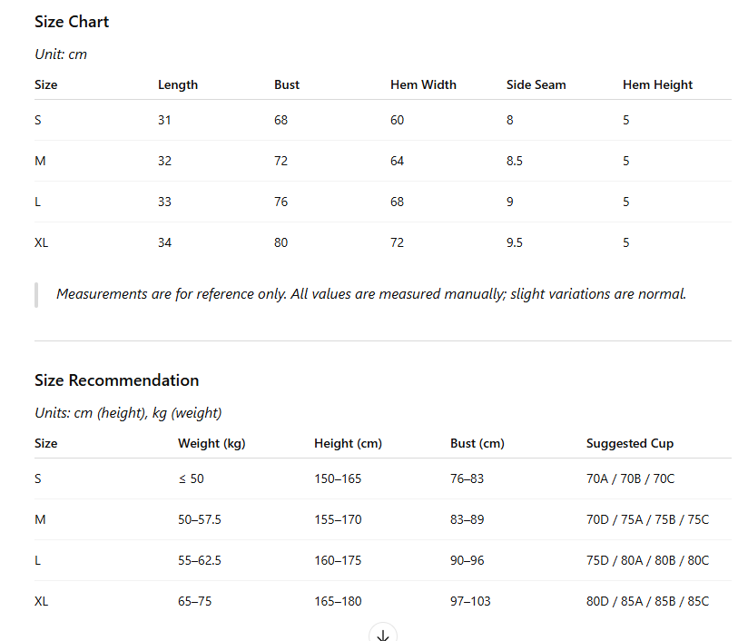Click the 8.5 side seam value

tap(515, 161)
